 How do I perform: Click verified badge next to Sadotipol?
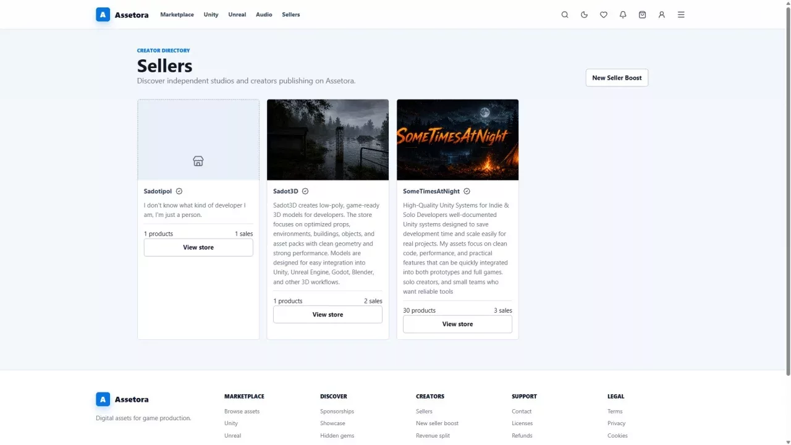pyautogui.click(x=179, y=192)
